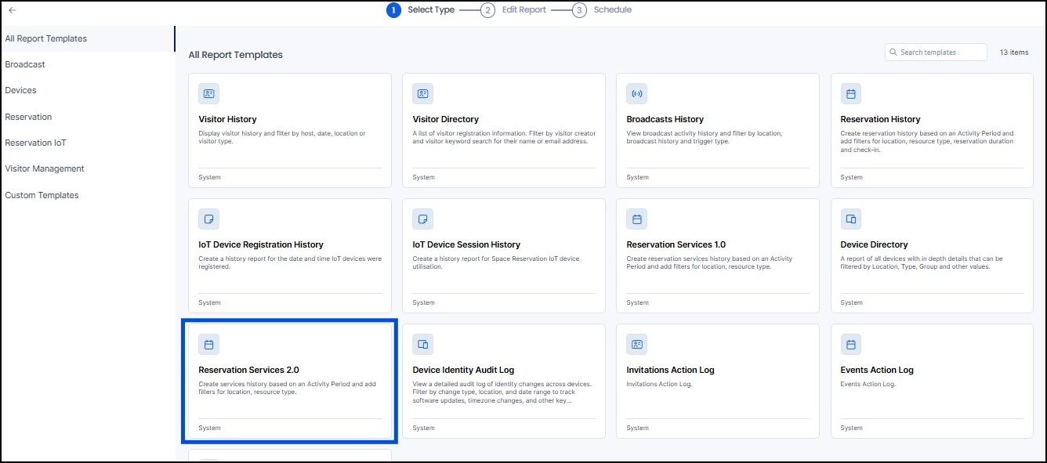This screenshot has height=463, width=1047.
Task: Click the search magnifier icon
Action: [x=893, y=52]
